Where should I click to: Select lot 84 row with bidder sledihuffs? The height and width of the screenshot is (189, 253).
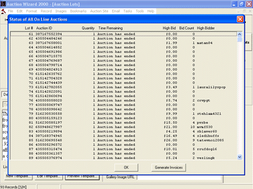123,136
